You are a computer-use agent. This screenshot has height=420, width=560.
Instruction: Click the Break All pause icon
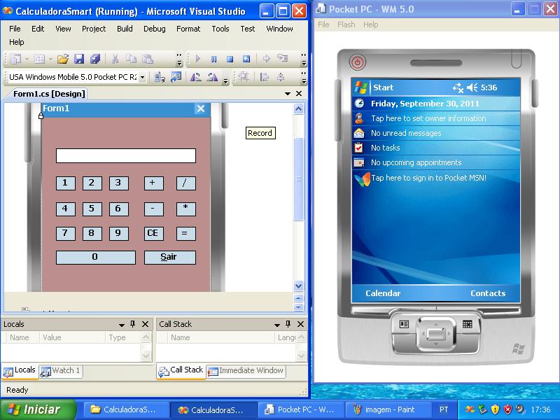pyautogui.click(x=213, y=59)
